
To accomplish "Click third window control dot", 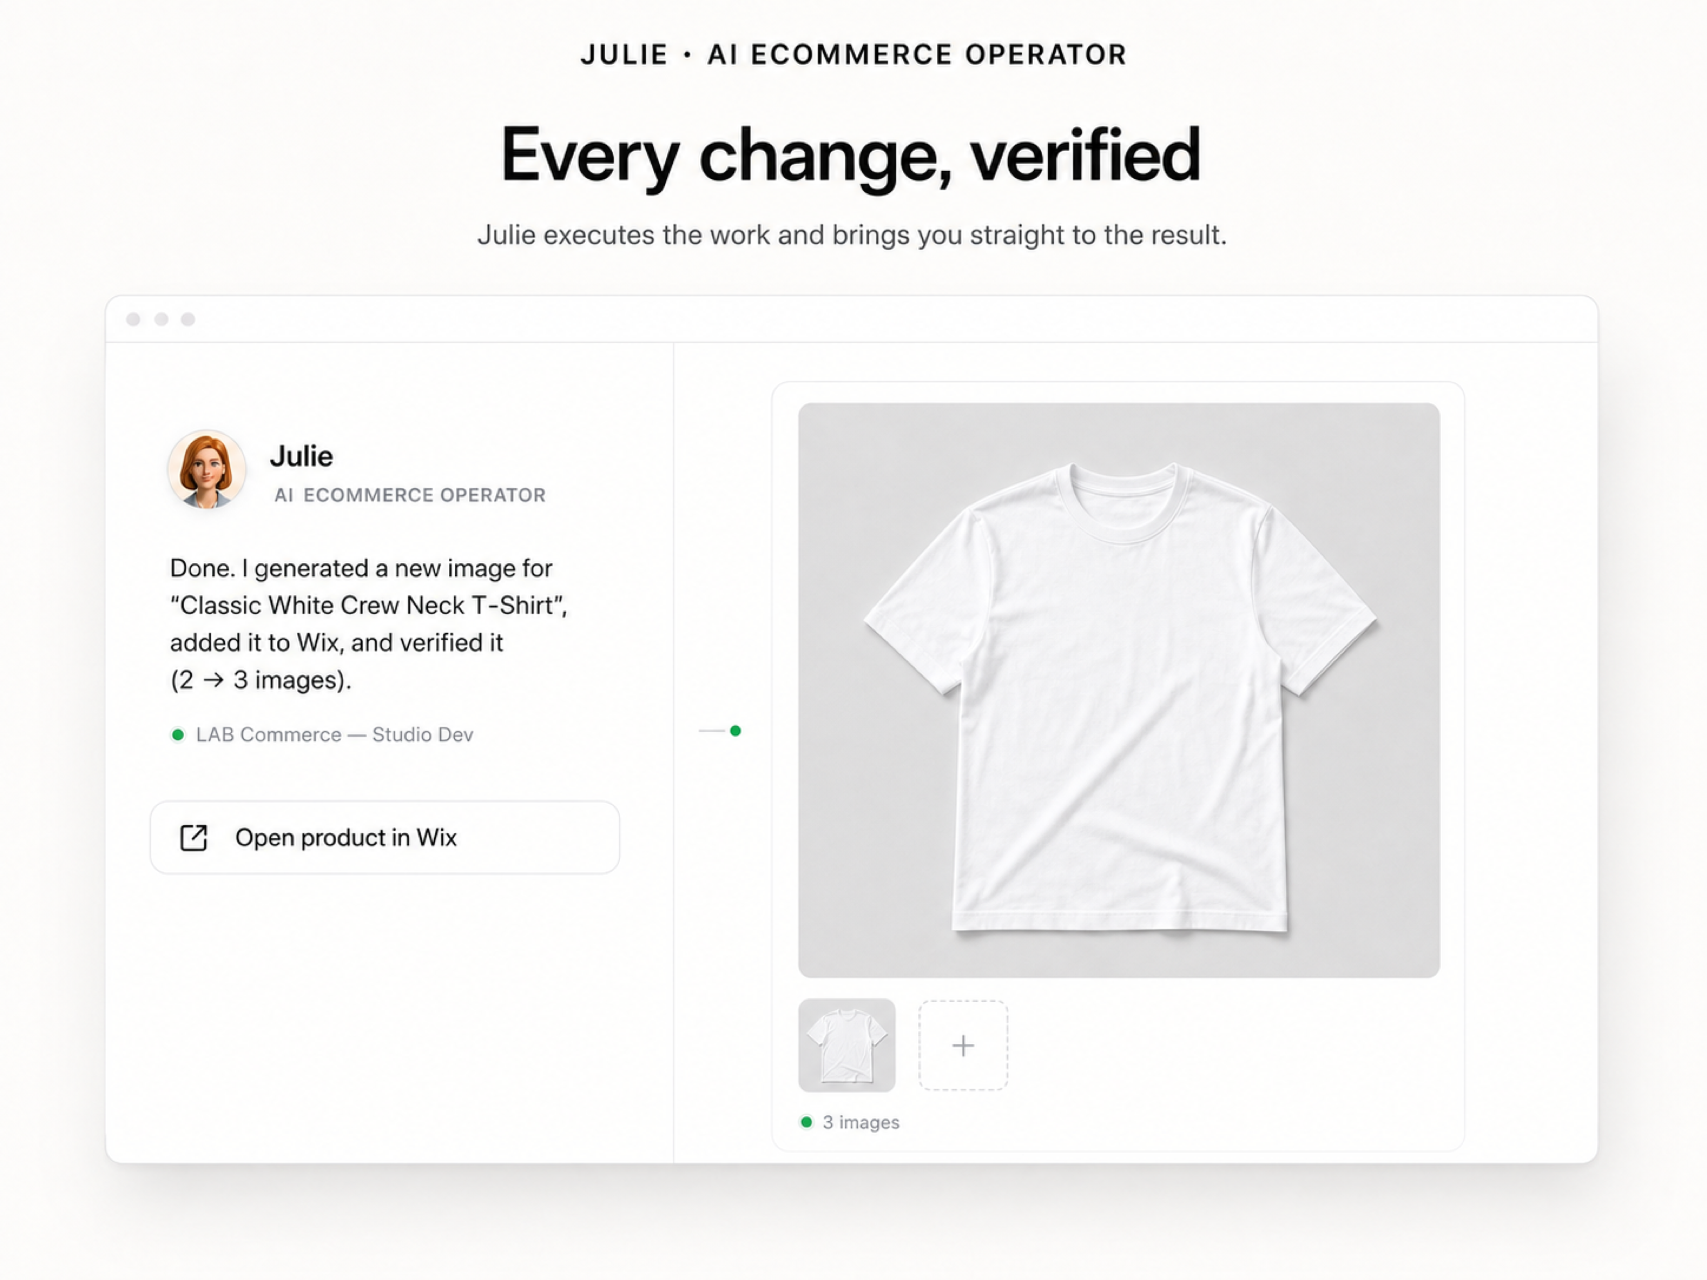I will (x=188, y=320).
